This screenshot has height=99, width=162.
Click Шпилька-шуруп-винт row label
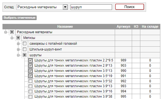[46, 49]
